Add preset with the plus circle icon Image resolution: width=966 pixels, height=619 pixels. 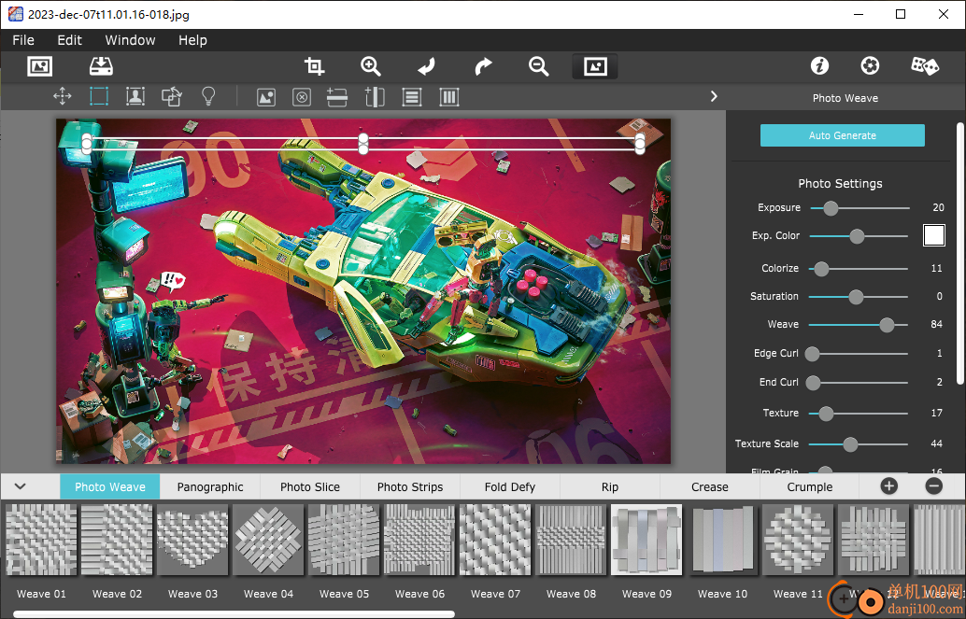click(x=889, y=486)
